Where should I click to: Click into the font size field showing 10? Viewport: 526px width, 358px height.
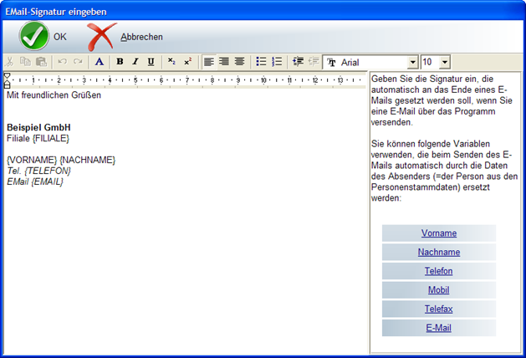tap(430, 62)
